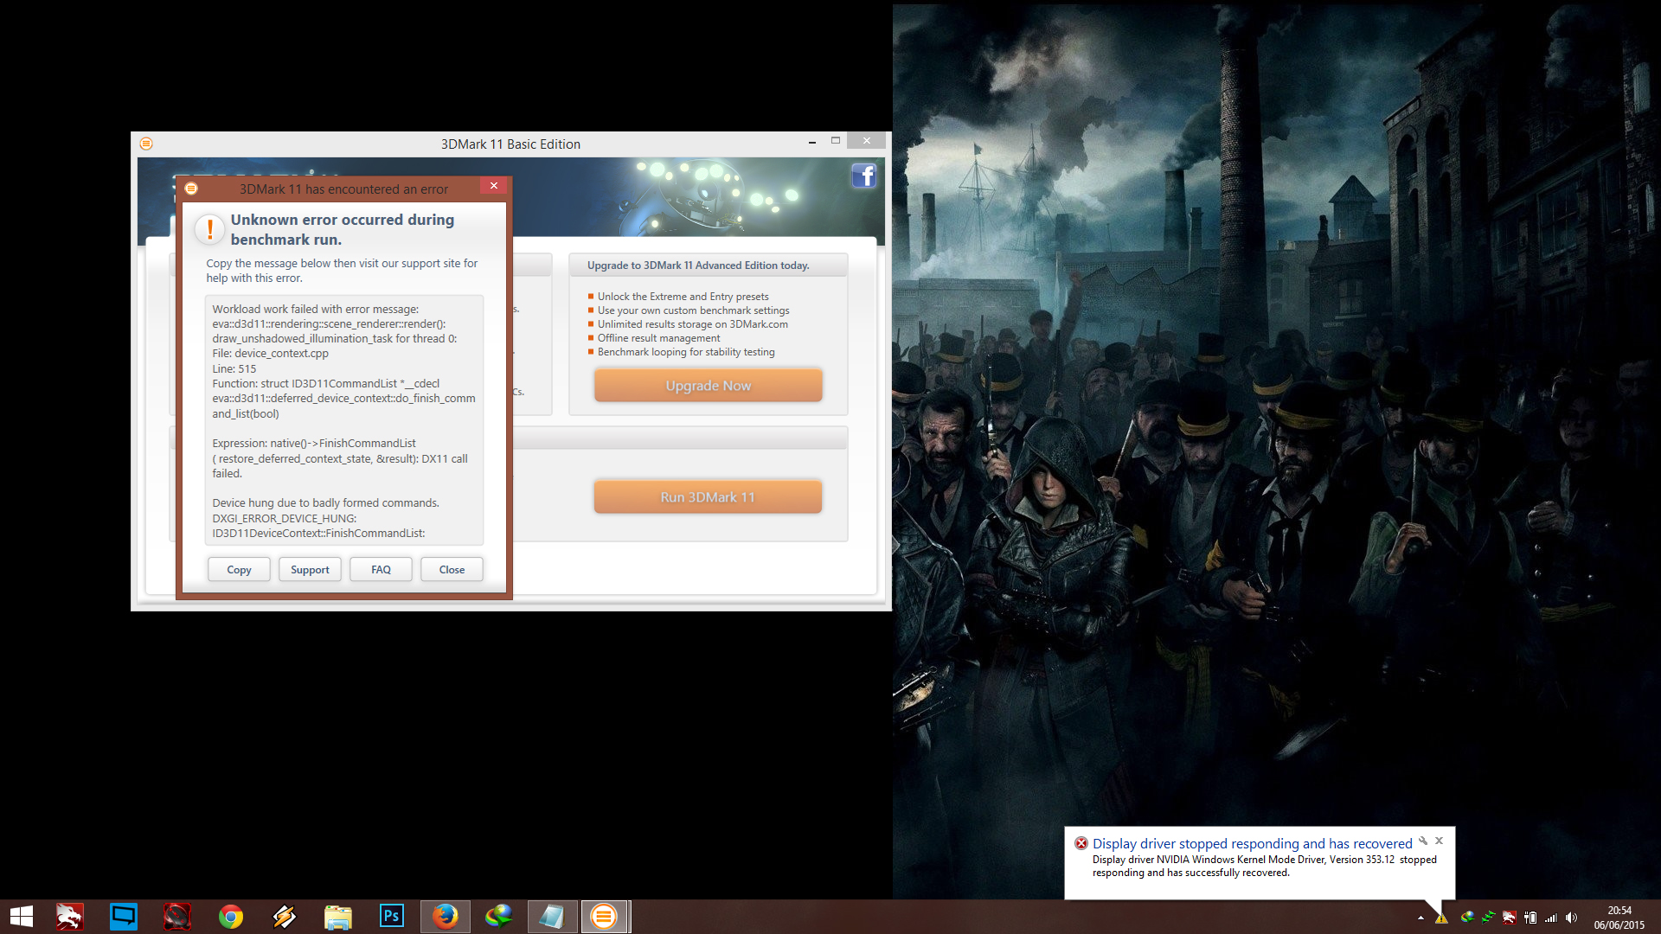1661x934 pixels.
Task: Copy the error message with Copy button
Action: click(x=239, y=569)
